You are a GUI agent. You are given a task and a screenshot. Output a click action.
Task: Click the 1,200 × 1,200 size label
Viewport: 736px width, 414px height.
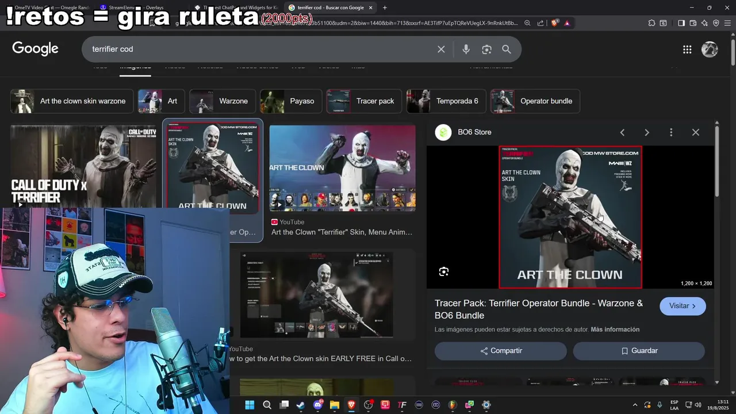click(696, 283)
